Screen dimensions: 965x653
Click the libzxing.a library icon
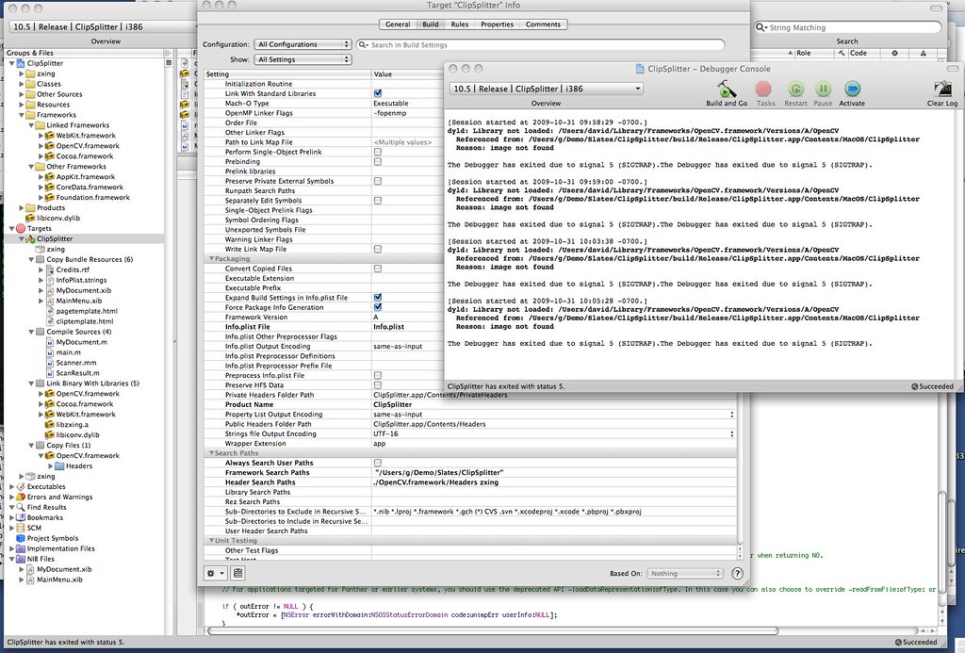(50, 424)
